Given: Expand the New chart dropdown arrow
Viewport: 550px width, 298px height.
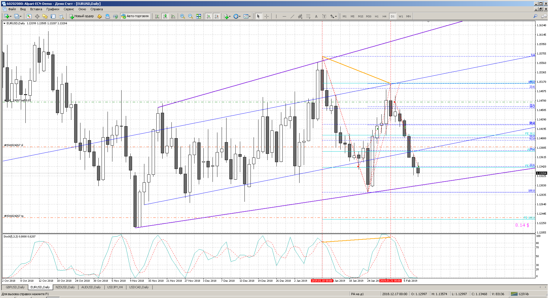Looking at the screenshot, I should pyautogui.click(x=11, y=16).
